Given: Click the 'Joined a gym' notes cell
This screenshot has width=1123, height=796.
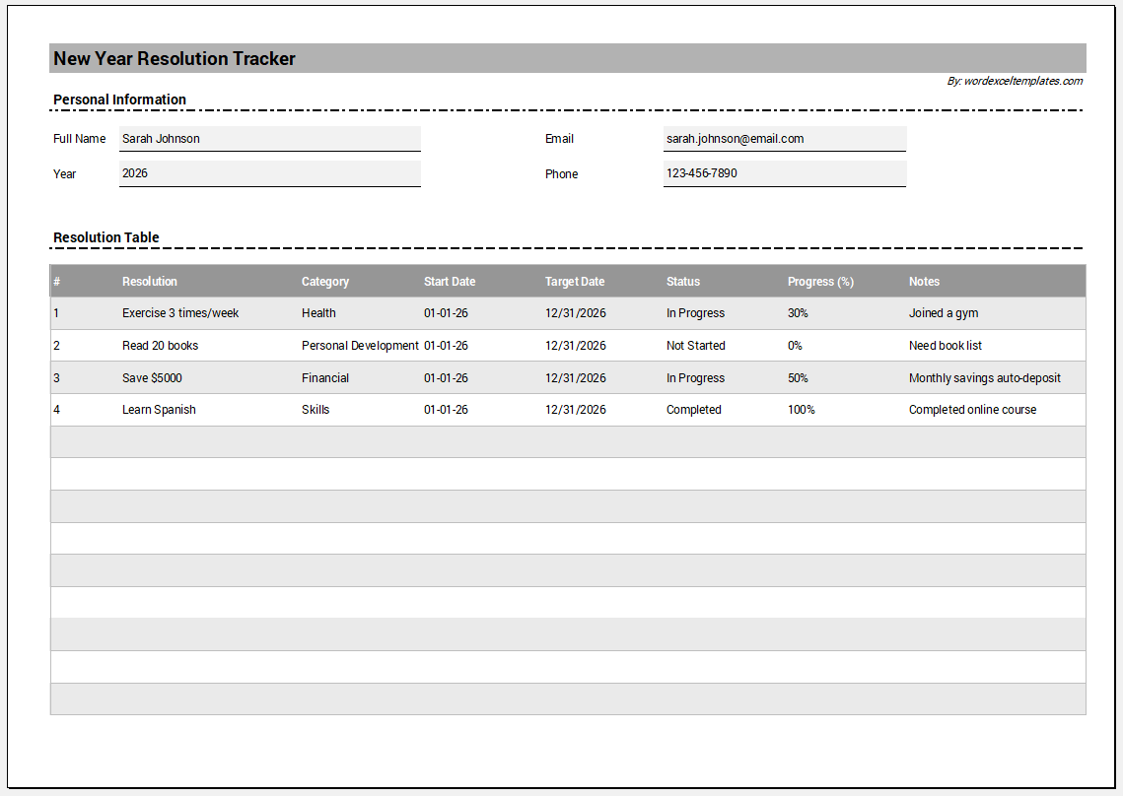Looking at the screenshot, I should coord(944,313).
